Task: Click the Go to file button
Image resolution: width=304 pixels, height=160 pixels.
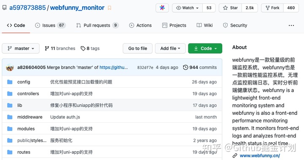Action: click(x=138, y=48)
